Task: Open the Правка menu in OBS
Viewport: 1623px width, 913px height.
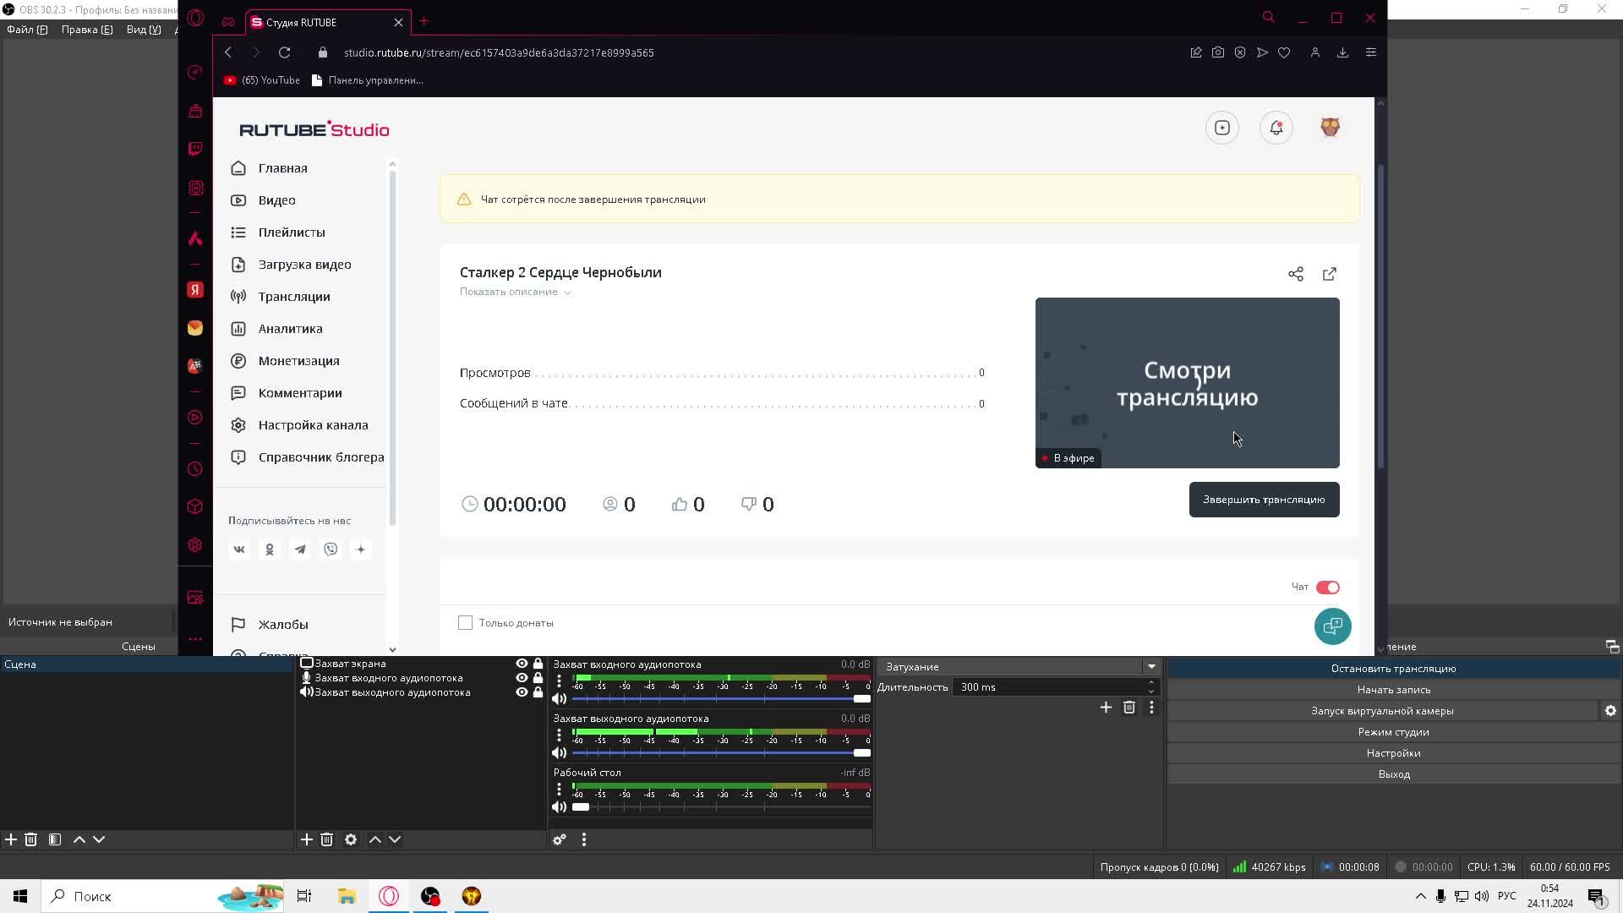Action: click(x=86, y=30)
